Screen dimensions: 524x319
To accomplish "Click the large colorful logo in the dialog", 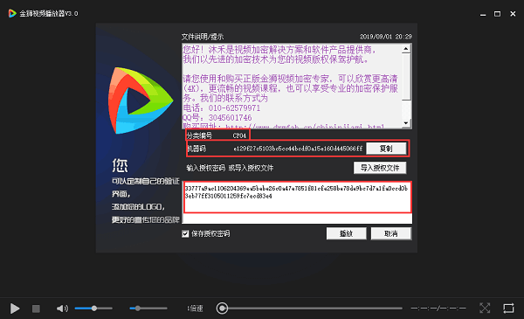I will tap(141, 101).
